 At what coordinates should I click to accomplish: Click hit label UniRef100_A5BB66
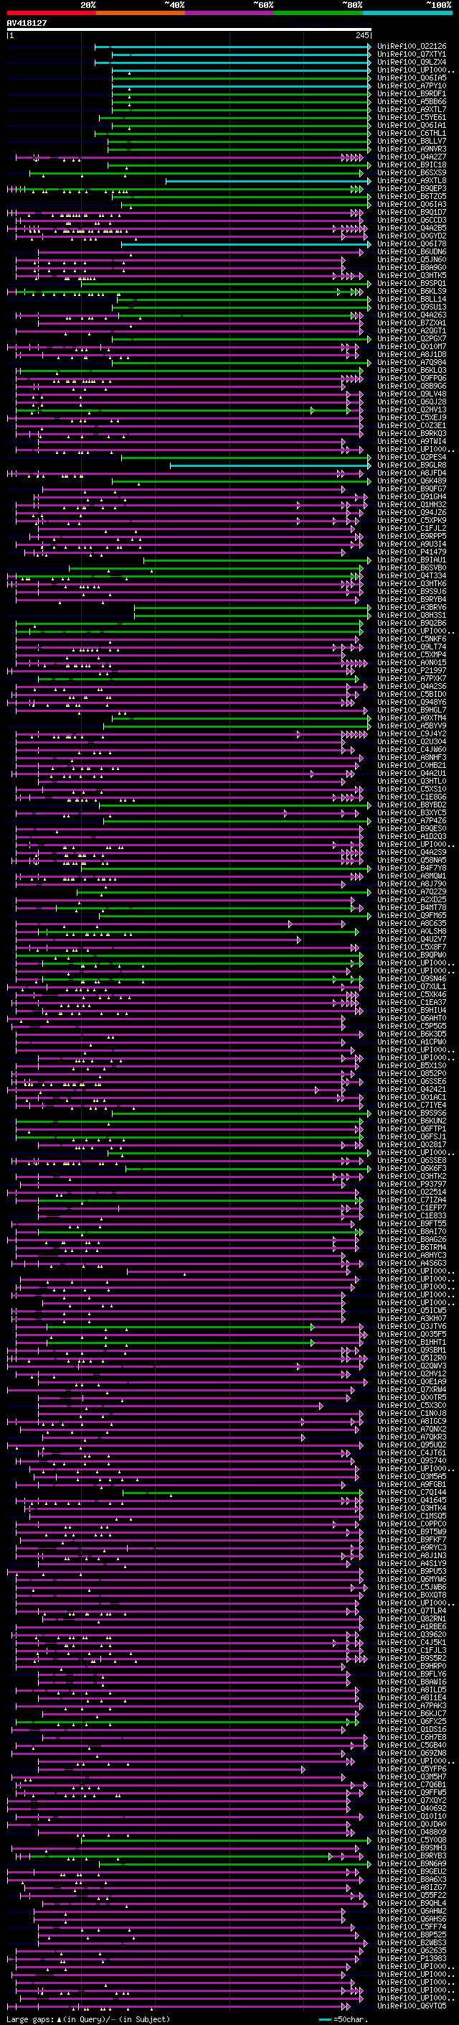[x=412, y=101]
